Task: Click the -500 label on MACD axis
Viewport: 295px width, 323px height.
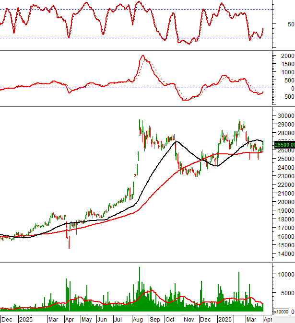Action: (287, 96)
